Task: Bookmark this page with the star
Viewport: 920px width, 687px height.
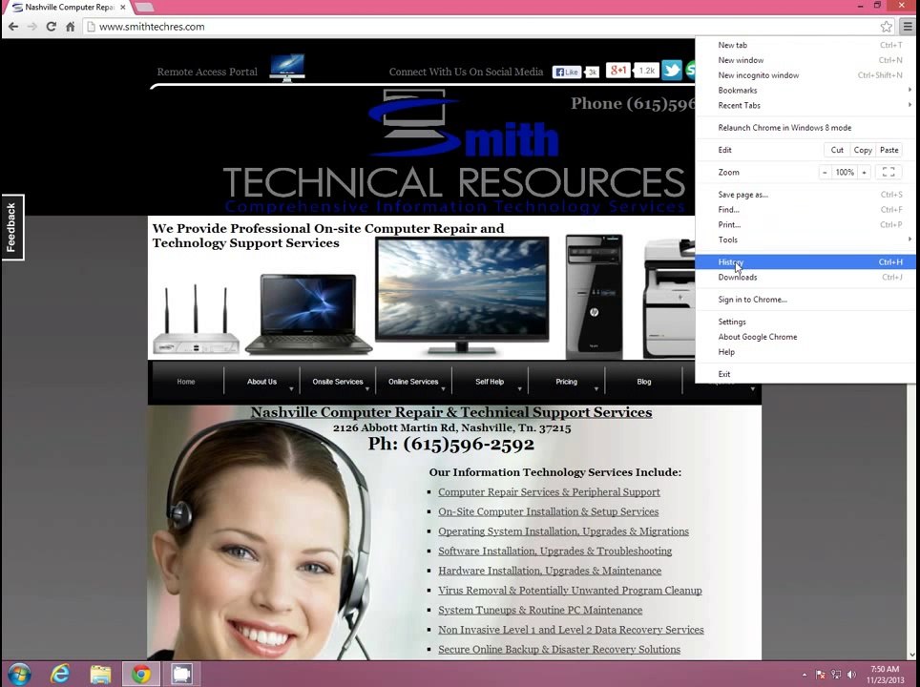Action: [x=886, y=27]
